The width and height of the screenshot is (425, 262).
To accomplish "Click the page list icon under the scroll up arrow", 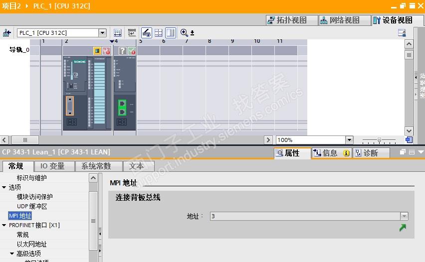I will point(409,55).
